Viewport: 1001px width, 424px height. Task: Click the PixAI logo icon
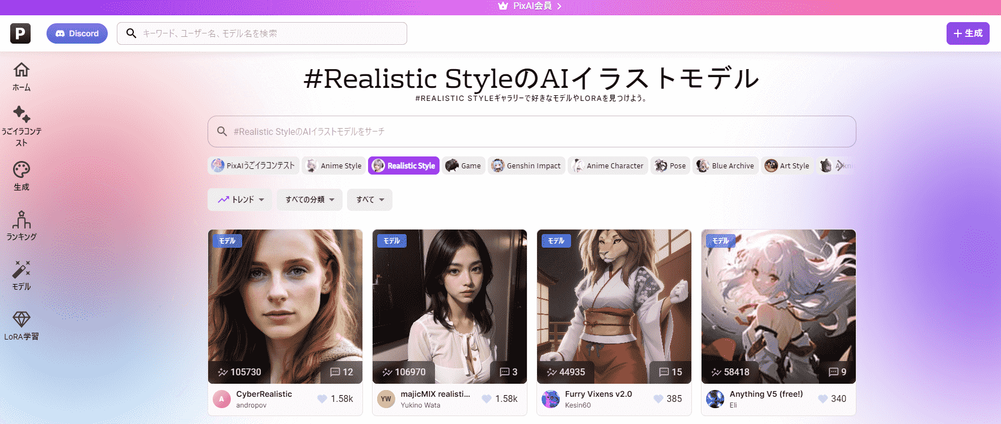20,33
